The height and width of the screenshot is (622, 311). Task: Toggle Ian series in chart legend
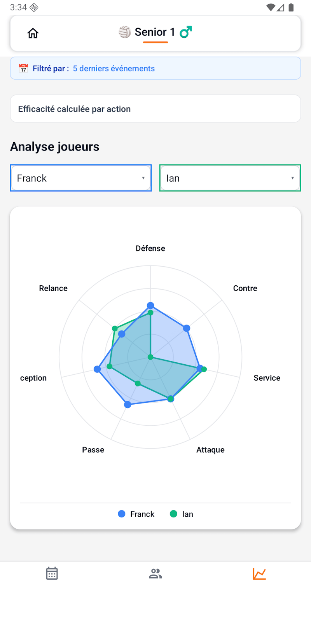coord(182,514)
